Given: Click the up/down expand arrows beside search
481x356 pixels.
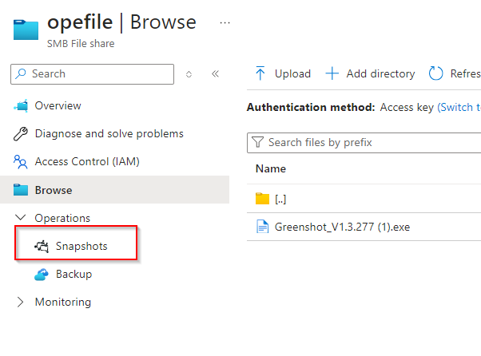Looking at the screenshot, I should tap(189, 73).
